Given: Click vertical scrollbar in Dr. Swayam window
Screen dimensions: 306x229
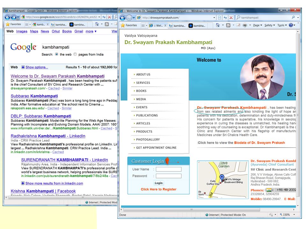Looking at the screenshot, I should (298, 115).
